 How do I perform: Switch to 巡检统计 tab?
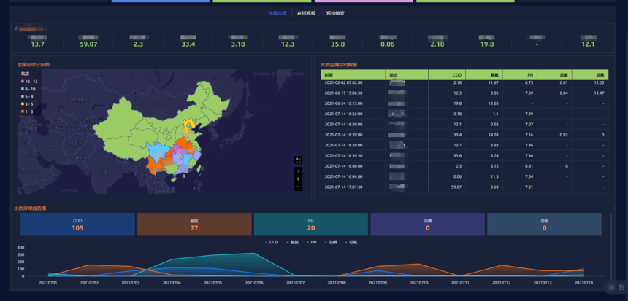coord(335,13)
